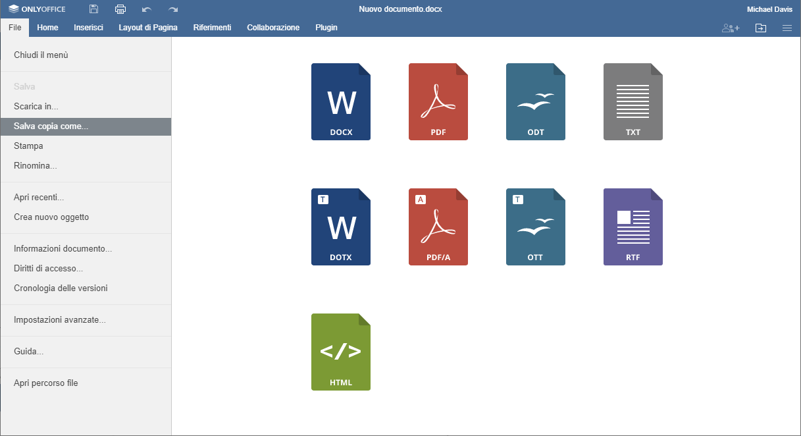
Task: Switch to the Home tab
Action: tap(47, 28)
